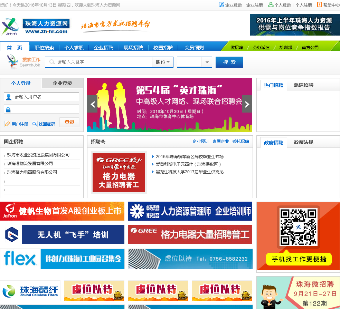Click the ZH-HR site logo
This screenshot has width=340, height=309.
pyautogui.click(x=10, y=27)
